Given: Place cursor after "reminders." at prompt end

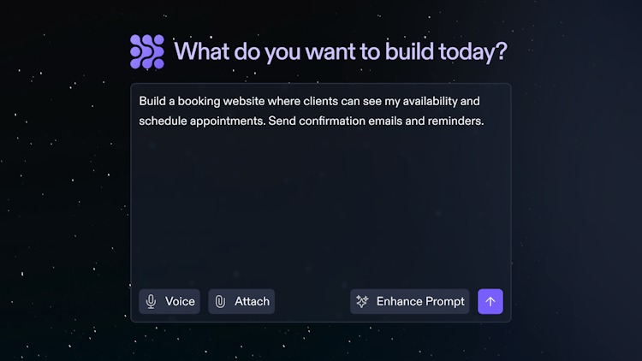Looking at the screenshot, I should tap(485, 121).
